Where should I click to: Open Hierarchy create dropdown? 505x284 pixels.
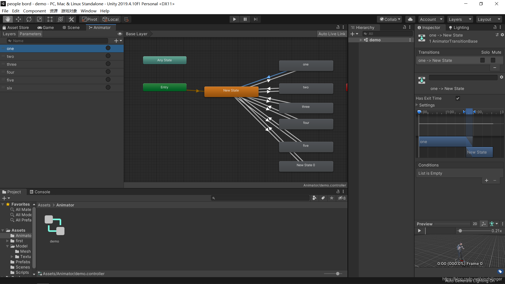click(x=354, y=34)
